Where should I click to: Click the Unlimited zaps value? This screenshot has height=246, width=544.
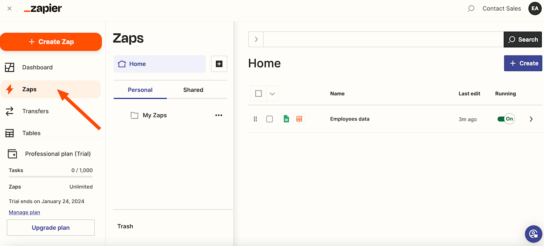(81, 187)
